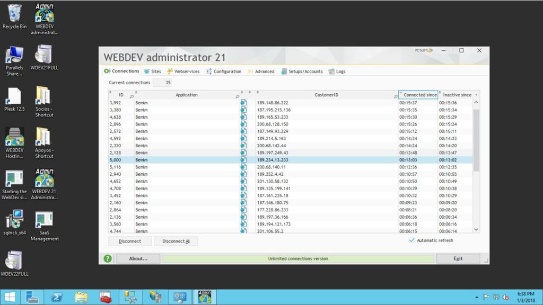The width and height of the screenshot is (543, 305).
Task: Click the application icon for connection 3,992
Action: click(243, 103)
